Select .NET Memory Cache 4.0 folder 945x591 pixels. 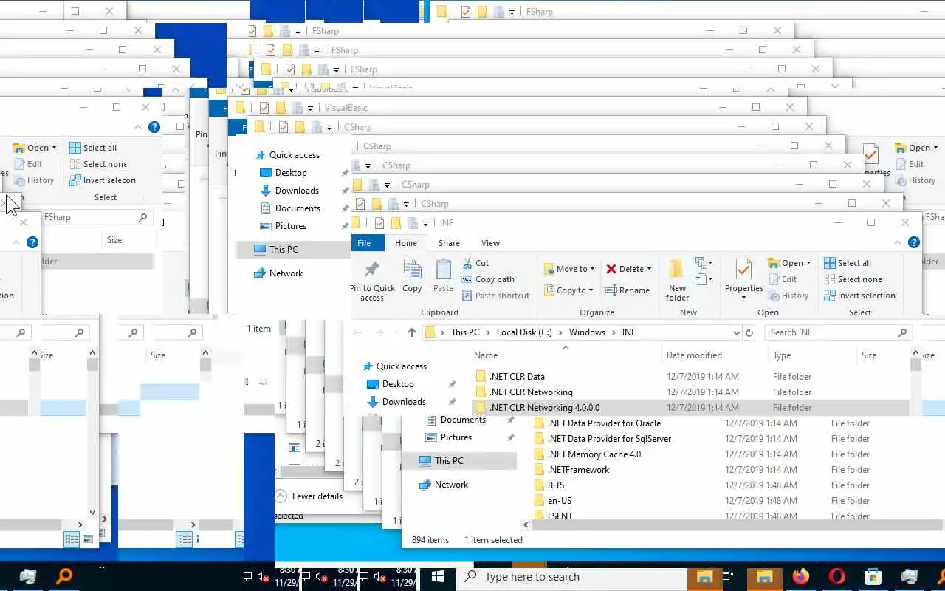point(594,454)
